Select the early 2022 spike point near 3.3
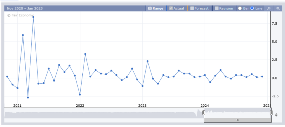This screenshot has width=285, height=127. [85, 54]
